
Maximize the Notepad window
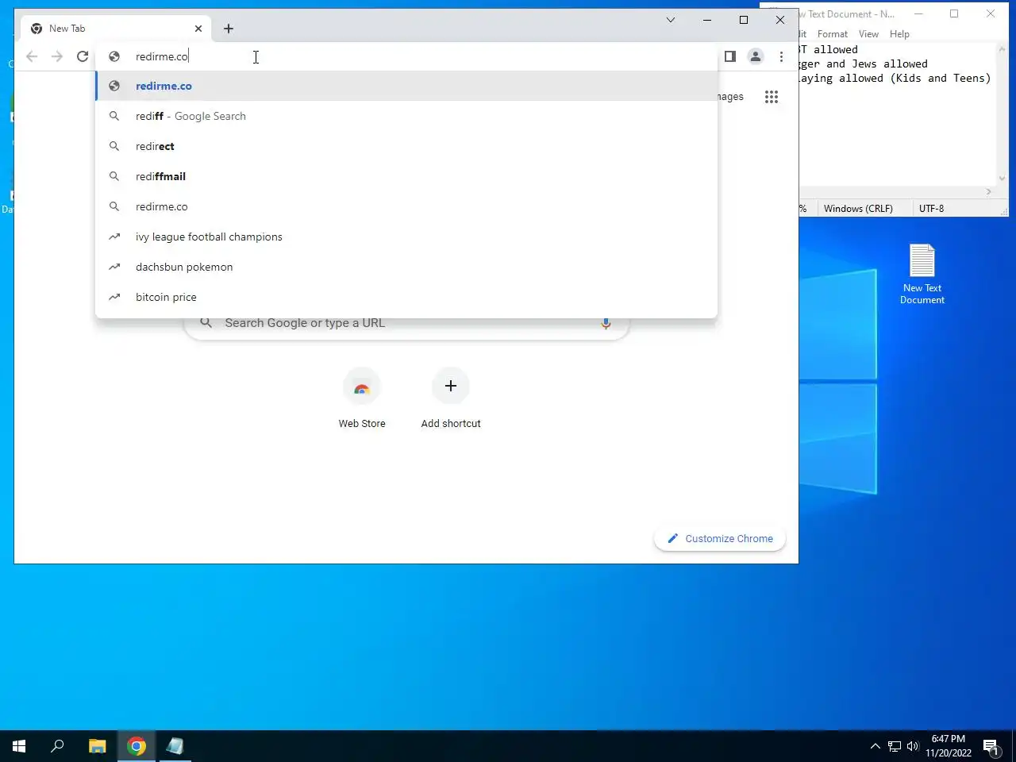tap(954, 13)
